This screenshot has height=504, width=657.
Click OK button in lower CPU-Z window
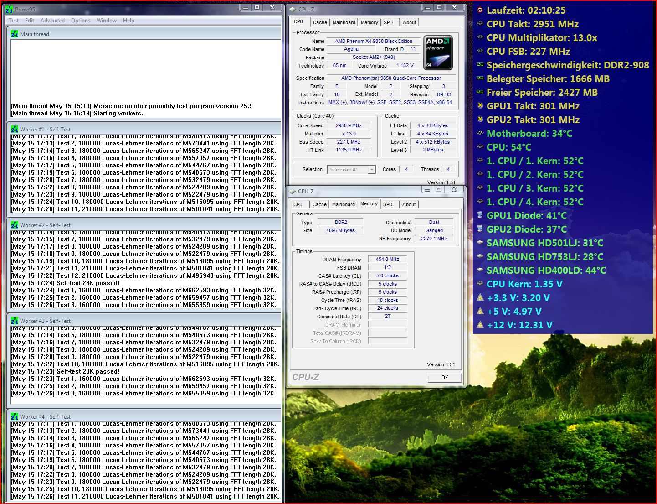(x=445, y=378)
